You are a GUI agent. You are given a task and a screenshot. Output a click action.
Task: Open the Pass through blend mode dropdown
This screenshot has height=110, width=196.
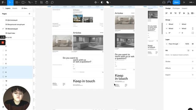[x=174, y=44]
